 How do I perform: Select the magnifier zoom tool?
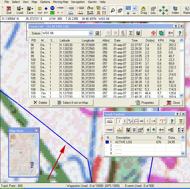pos(113,10)
